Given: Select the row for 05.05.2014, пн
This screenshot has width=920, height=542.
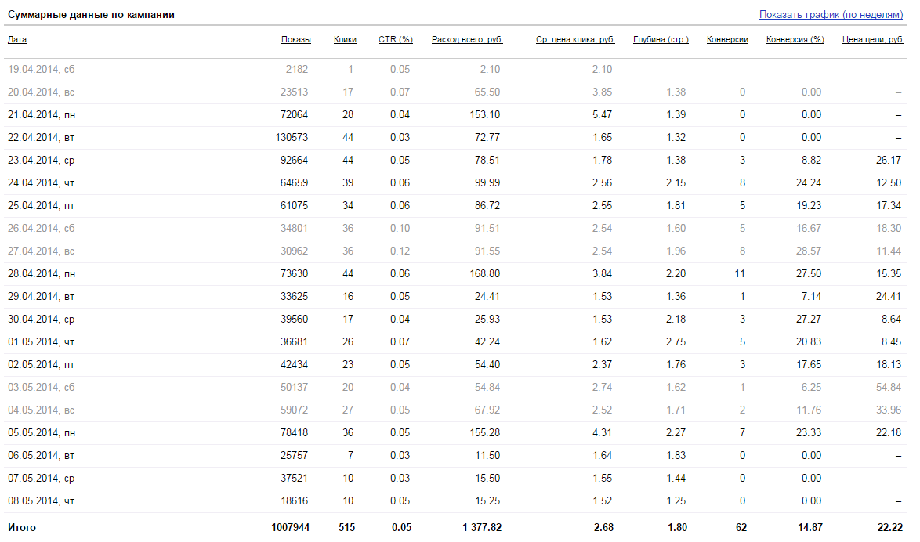Looking at the screenshot, I should 41,433.
